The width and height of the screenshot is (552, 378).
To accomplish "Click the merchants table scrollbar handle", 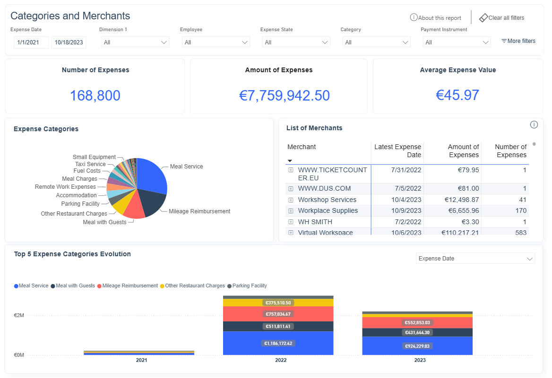I will coord(534,144).
